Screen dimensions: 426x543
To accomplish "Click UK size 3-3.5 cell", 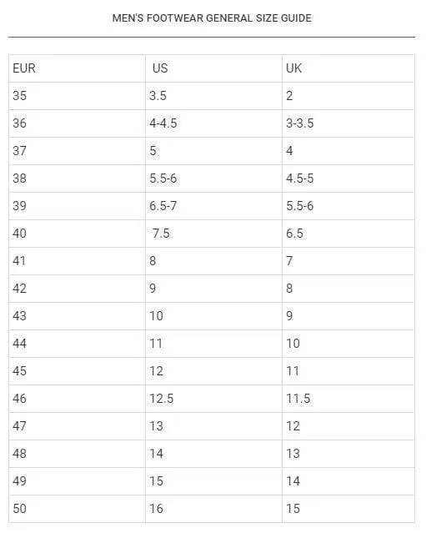I will [x=348, y=123].
